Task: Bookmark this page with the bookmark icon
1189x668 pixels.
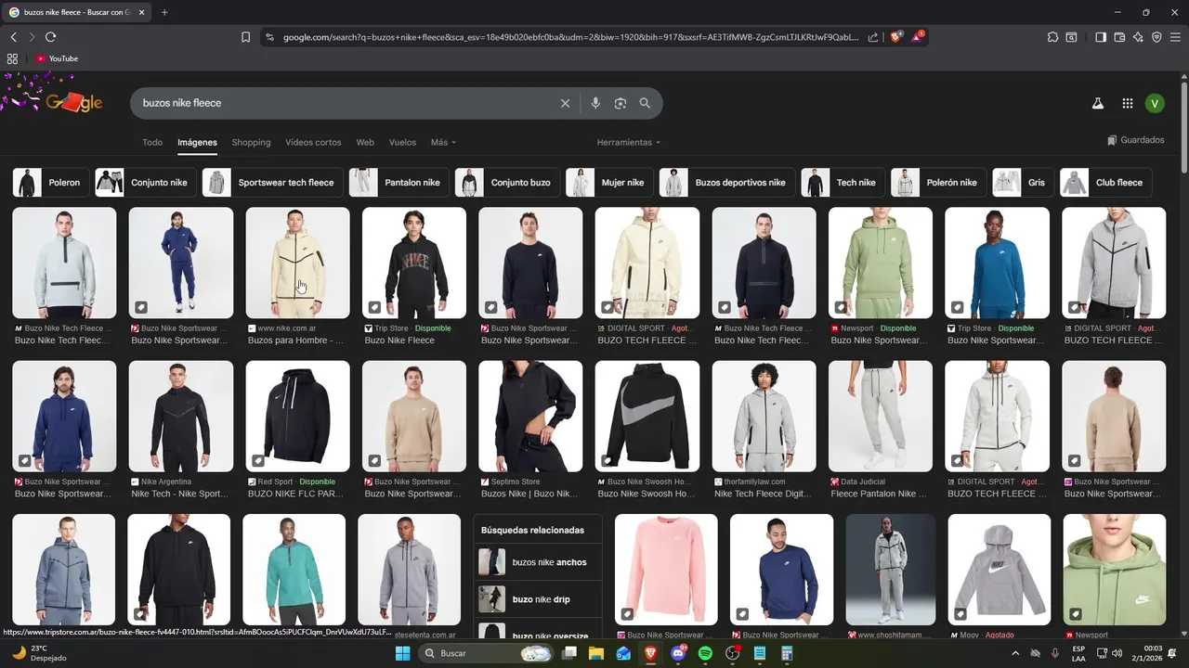Action: [245, 37]
